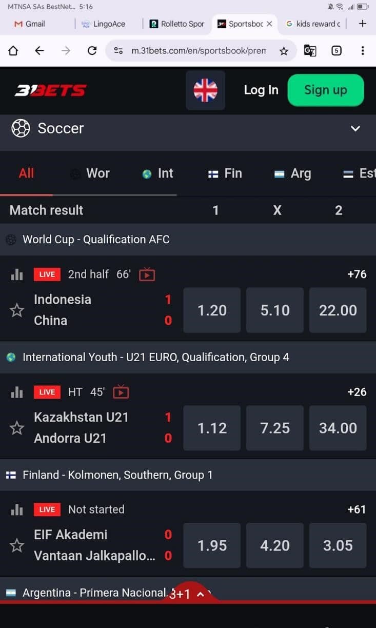Select the UK flag language icon
This screenshot has height=628, width=376.
pyautogui.click(x=205, y=90)
